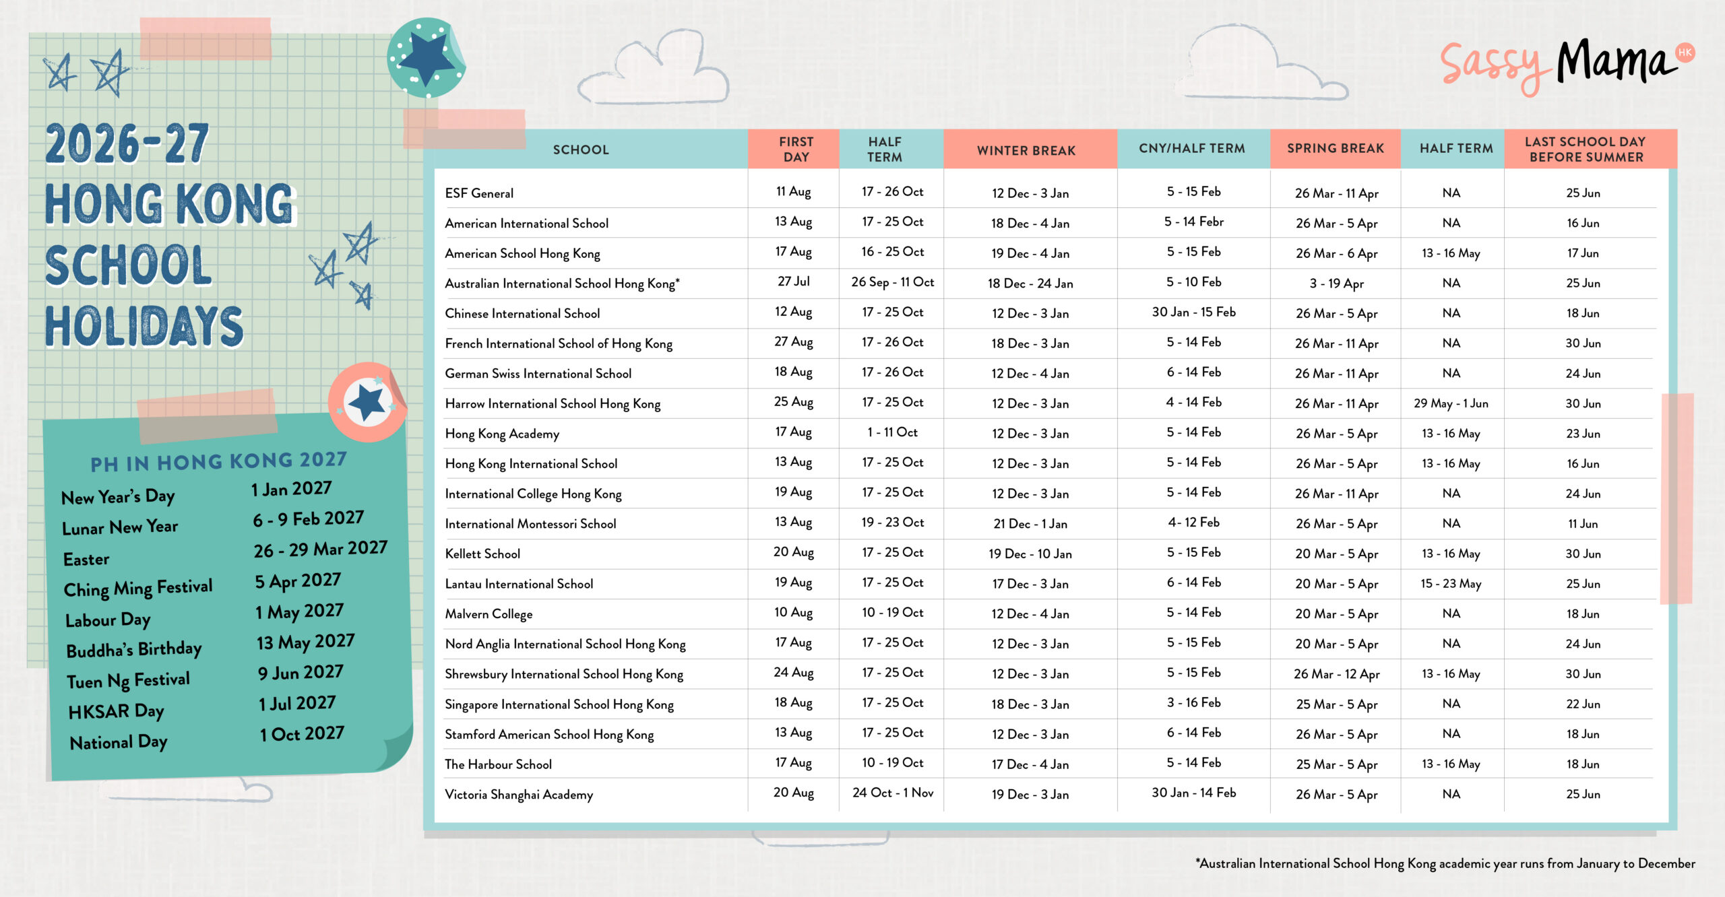Click the 5 - 14 Febr cell
The image size is (1725, 897).
1193,222
